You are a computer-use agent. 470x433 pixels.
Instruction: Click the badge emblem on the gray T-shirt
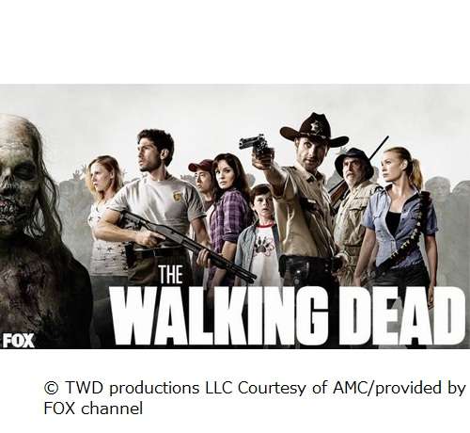pyautogui.click(x=177, y=197)
